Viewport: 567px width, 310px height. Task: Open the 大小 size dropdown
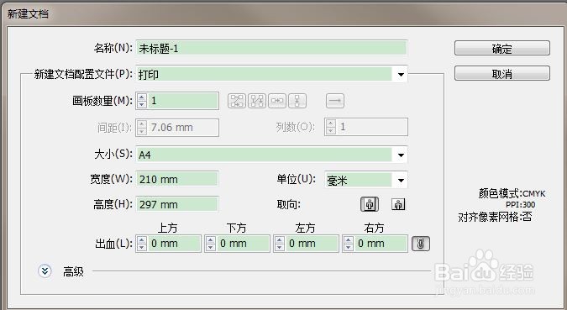point(401,155)
